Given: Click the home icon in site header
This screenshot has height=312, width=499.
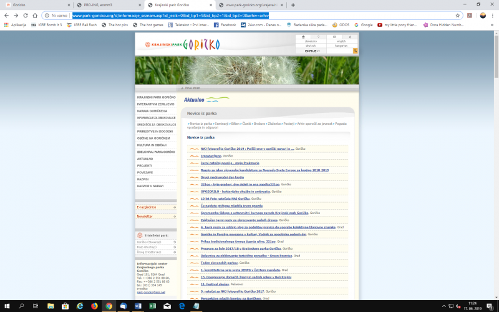Looking at the screenshot, I should 304,37.
